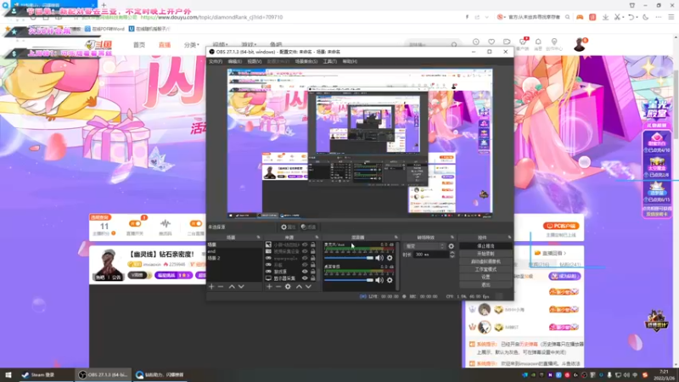Open the 文件(F) menu in OBS

tap(216, 61)
